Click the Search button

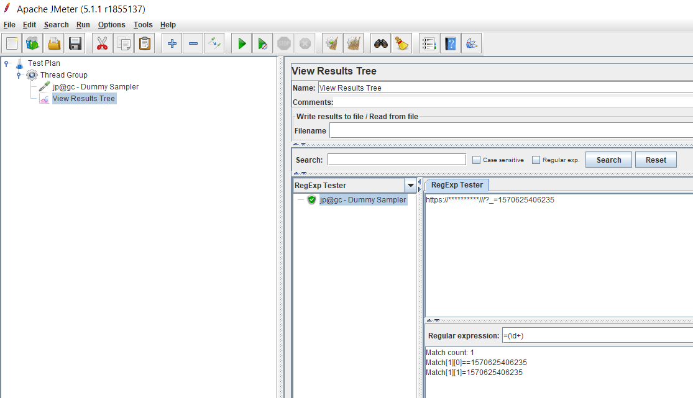(x=608, y=160)
